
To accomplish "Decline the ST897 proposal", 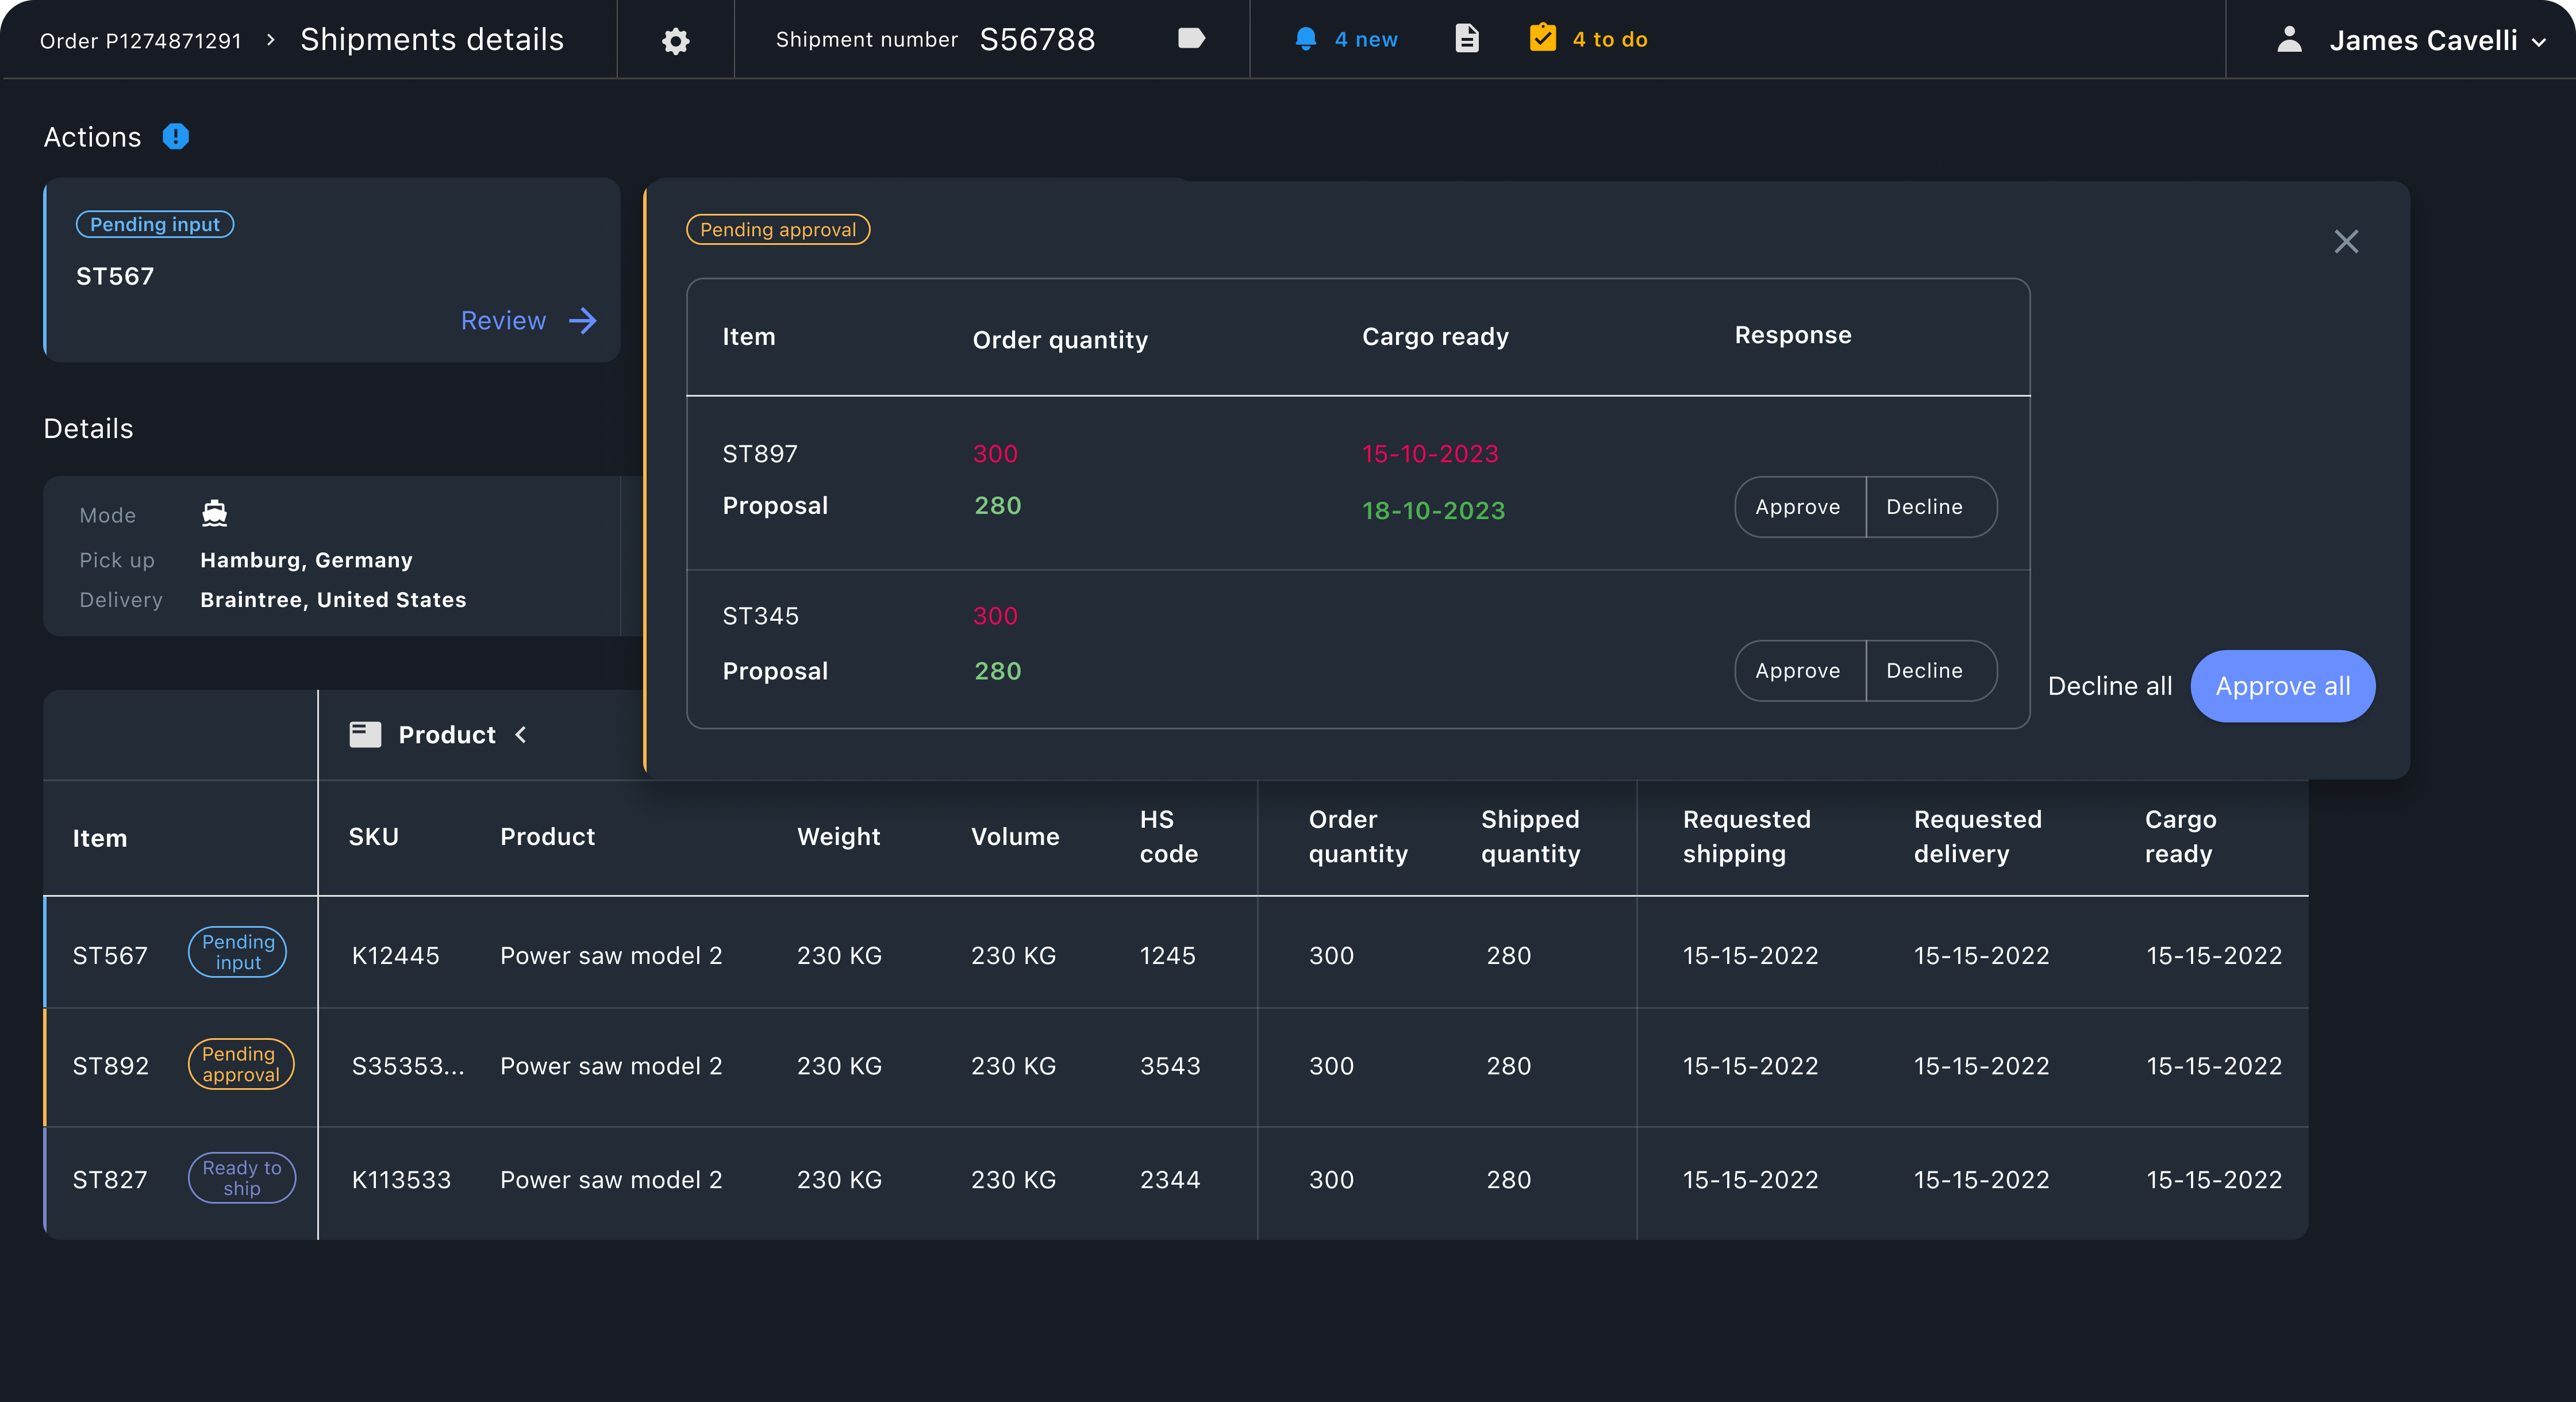I will point(1924,507).
